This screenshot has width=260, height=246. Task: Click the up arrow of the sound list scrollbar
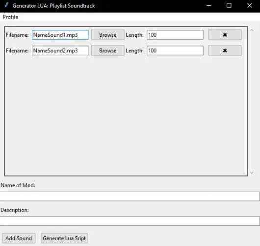click(252, 30)
